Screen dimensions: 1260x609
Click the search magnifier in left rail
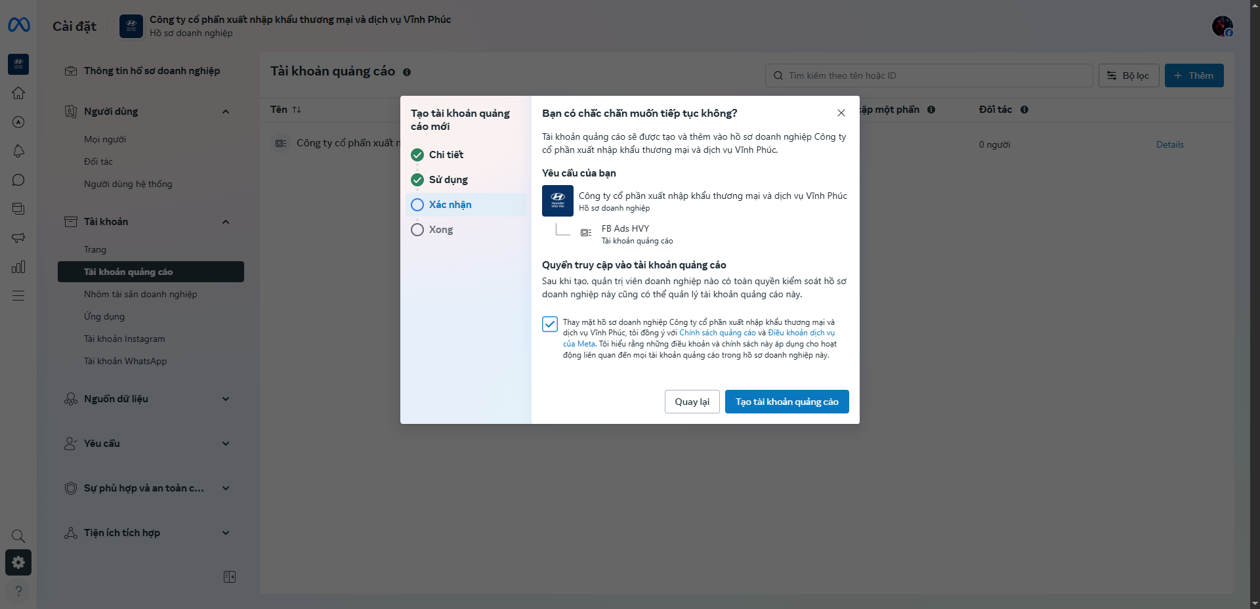point(18,535)
